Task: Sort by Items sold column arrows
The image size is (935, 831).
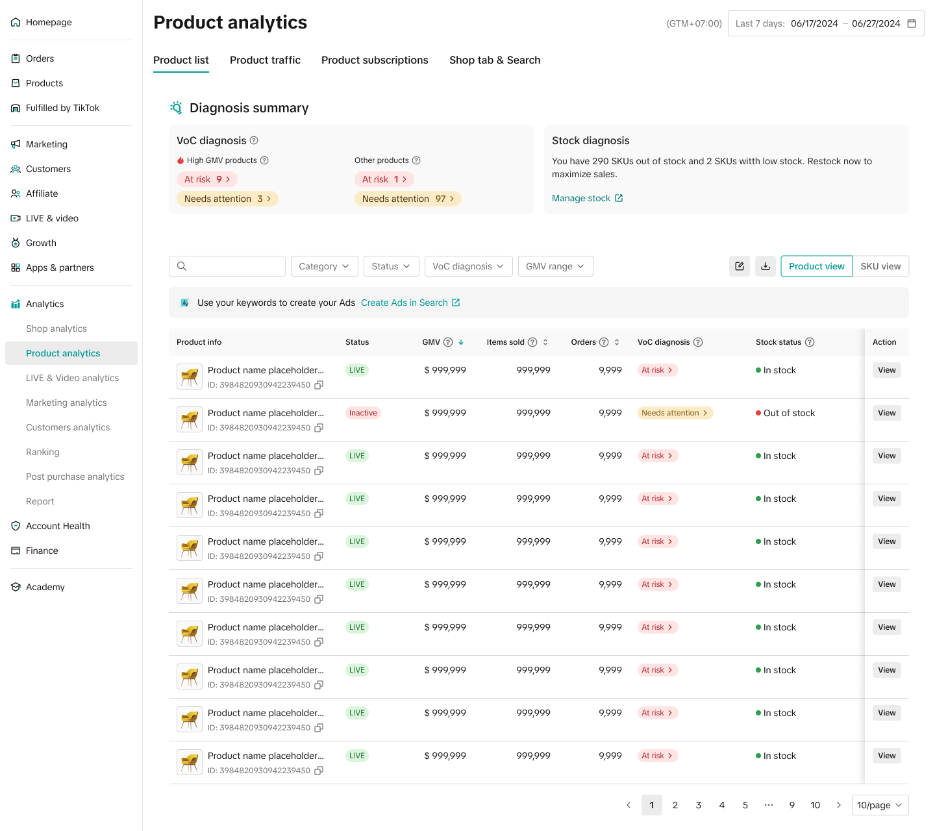Action: pyautogui.click(x=545, y=342)
